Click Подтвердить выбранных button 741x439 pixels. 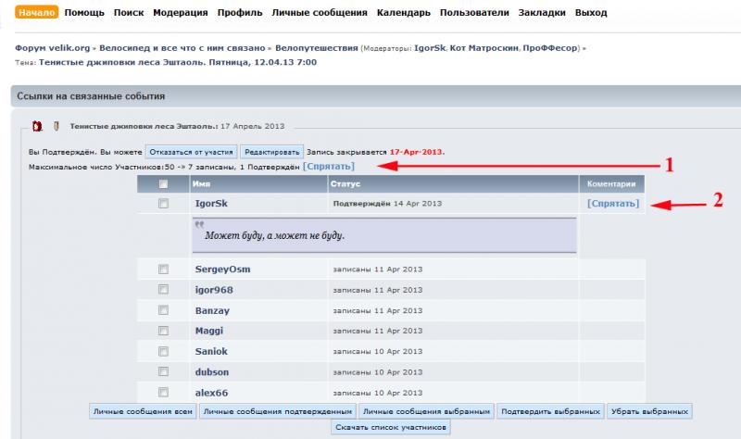pyautogui.click(x=551, y=410)
